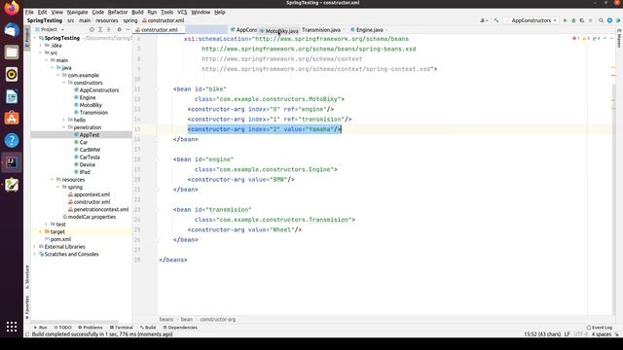Click the 'bean' breadcrumb
Image resolution: width=623 pixels, height=350 pixels.
pyautogui.click(x=186, y=319)
